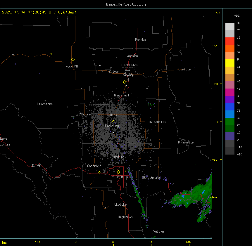Click the -100 bottom-axis tick label

pos(37,242)
